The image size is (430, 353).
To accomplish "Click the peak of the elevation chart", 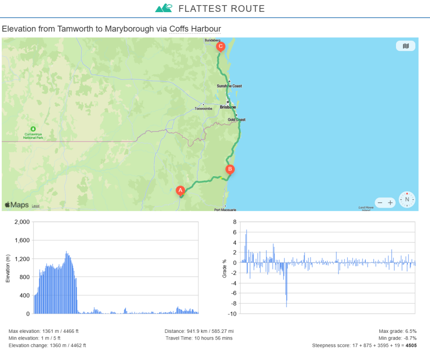I will pyautogui.click(x=66, y=252).
